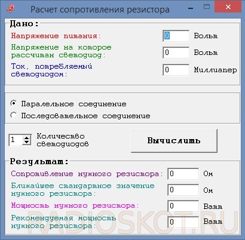The image size is (245, 240).
Task: Click the Напряжение питания input field
Action: (x=176, y=36)
